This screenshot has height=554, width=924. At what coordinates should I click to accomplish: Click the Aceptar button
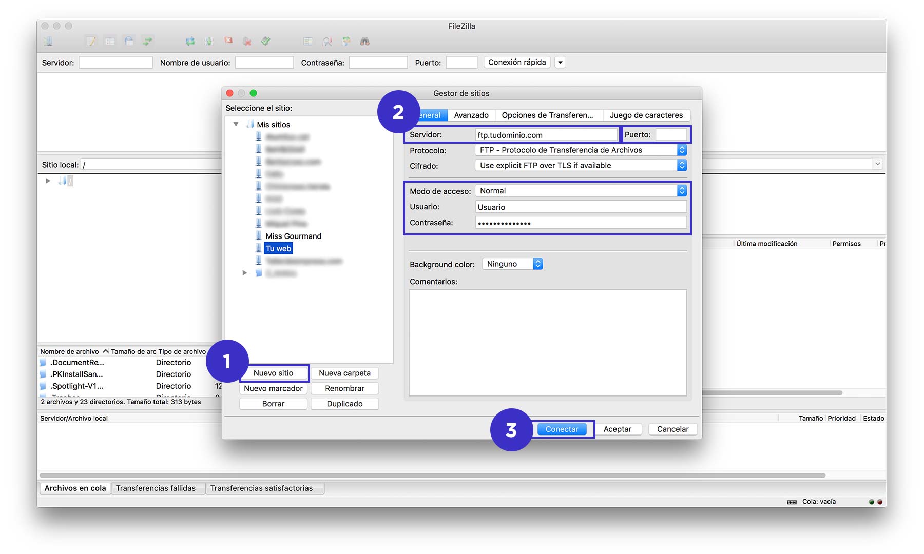tap(618, 429)
